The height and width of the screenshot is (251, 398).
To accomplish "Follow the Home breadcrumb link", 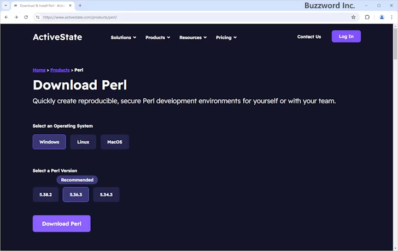I will pos(39,70).
